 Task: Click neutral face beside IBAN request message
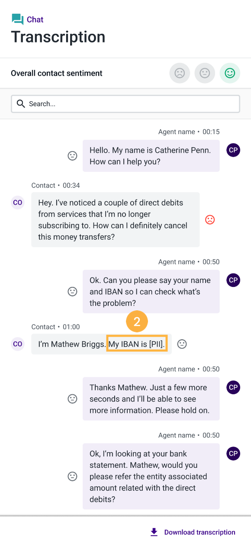coord(73,292)
